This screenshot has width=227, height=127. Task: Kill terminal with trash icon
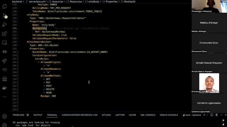pyautogui.click(x=216, y=115)
